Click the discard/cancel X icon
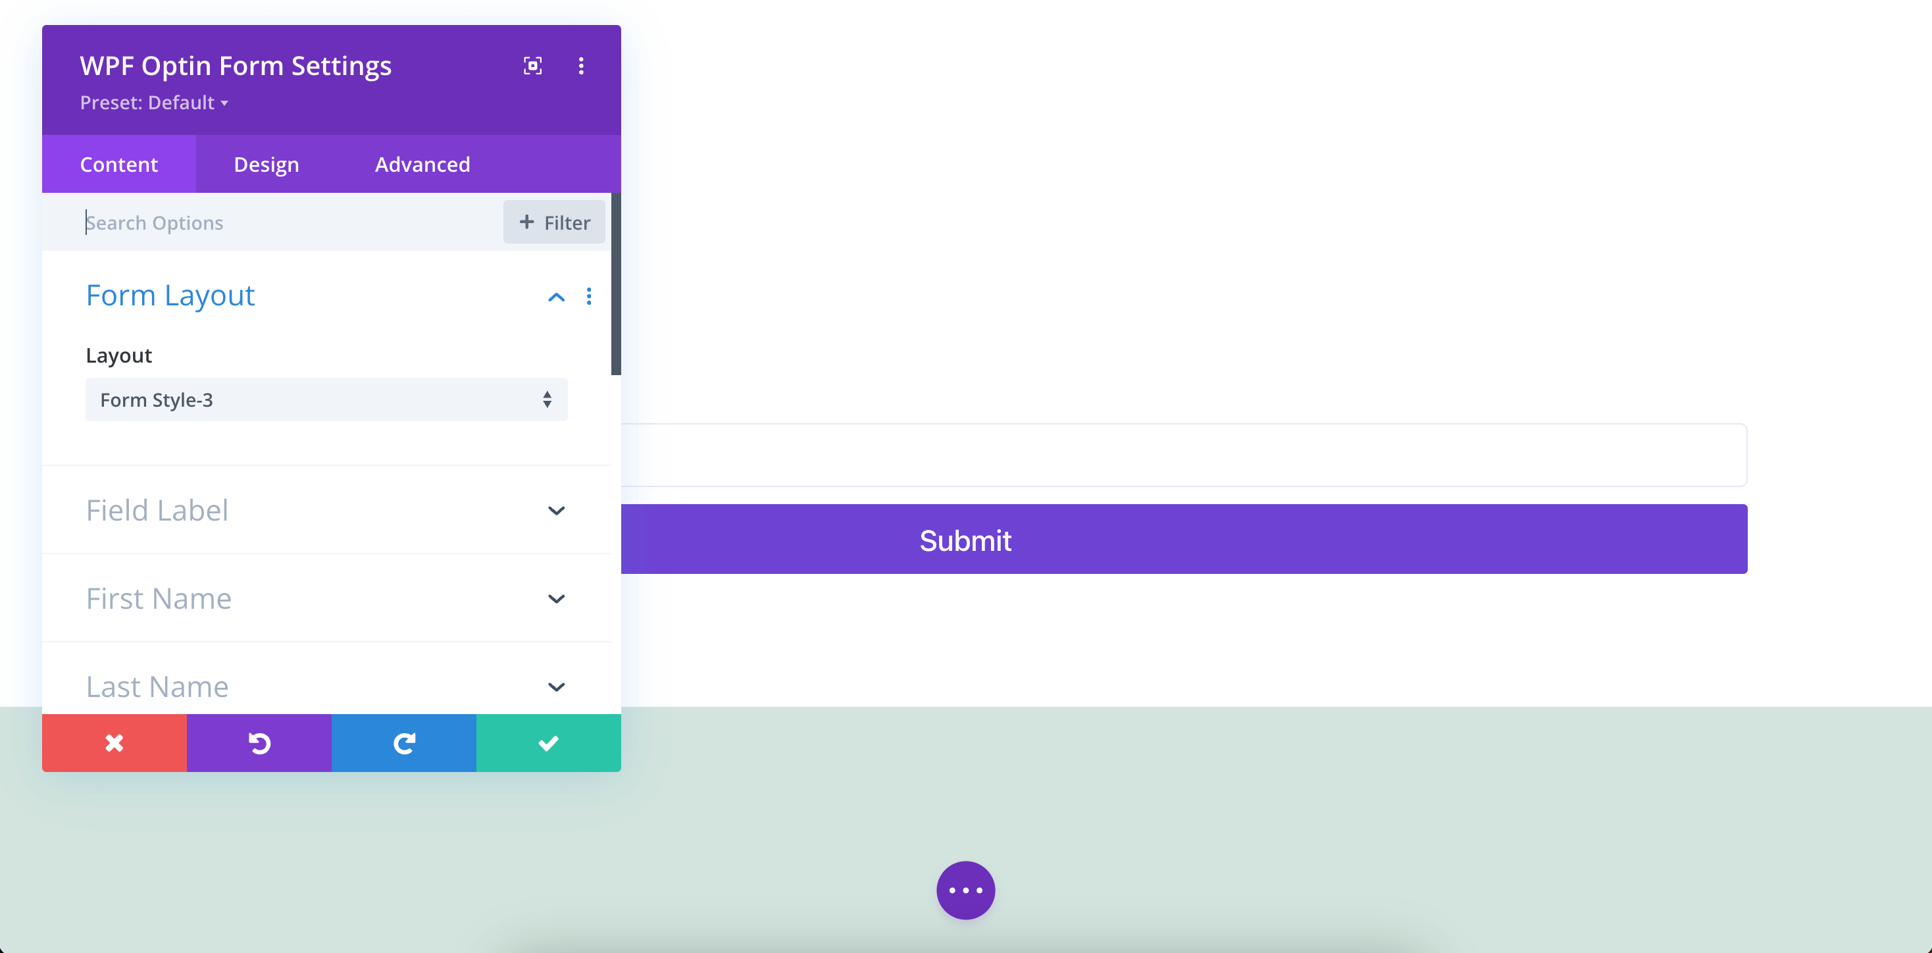 pyautogui.click(x=114, y=741)
